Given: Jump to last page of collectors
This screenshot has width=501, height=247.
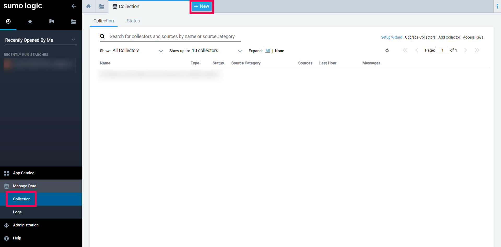Looking at the screenshot, I should click(477, 50).
